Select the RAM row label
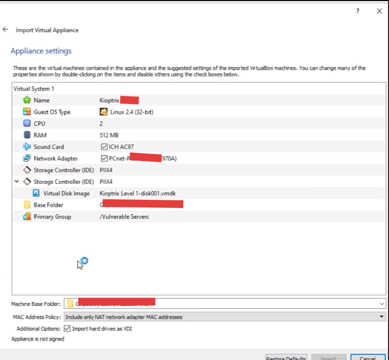The image size is (389, 360). click(x=40, y=135)
